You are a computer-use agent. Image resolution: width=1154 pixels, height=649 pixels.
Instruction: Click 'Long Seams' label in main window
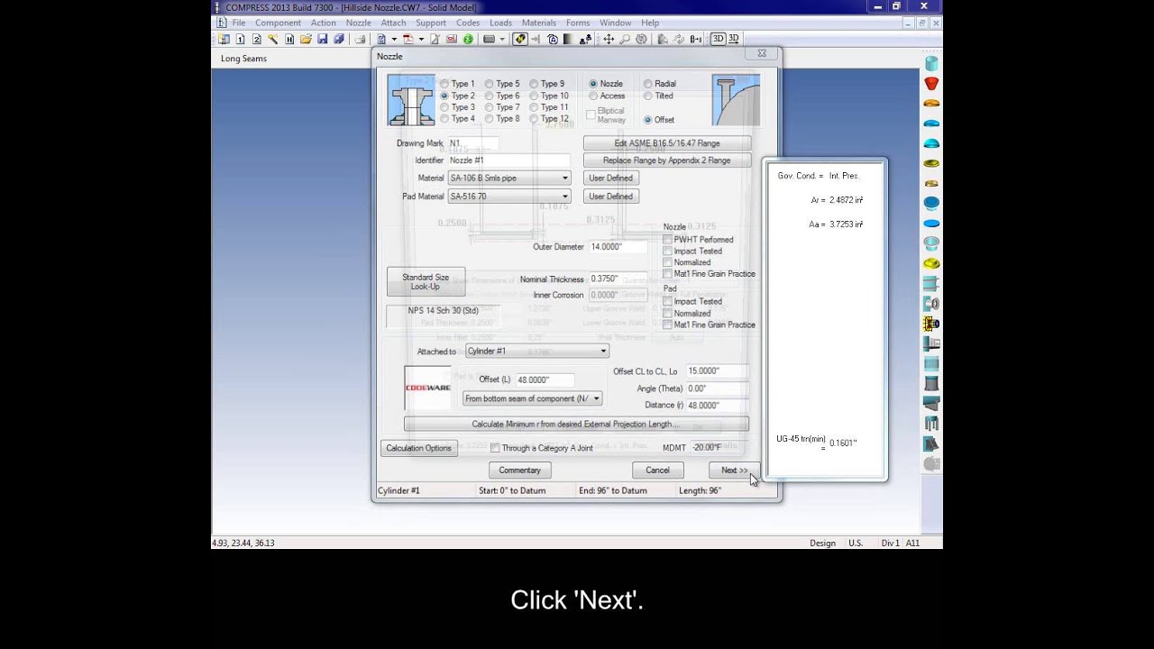pos(243,59)
